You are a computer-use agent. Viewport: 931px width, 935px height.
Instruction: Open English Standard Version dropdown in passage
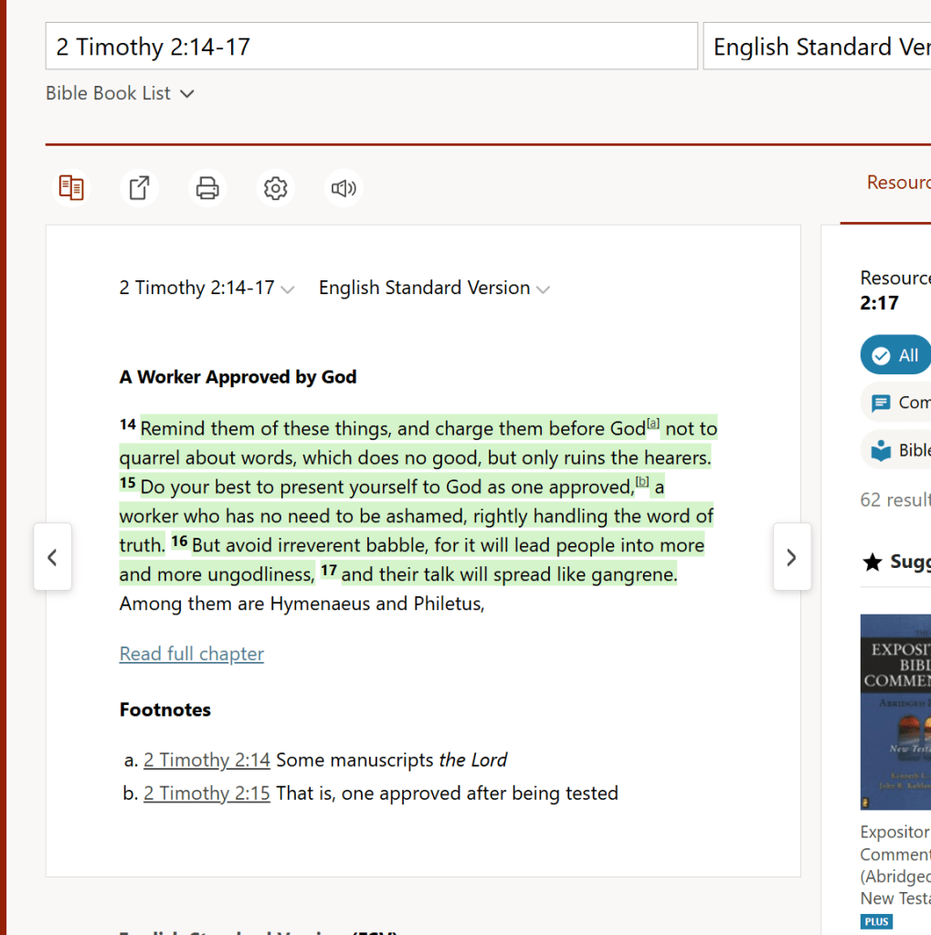(434, 289)
